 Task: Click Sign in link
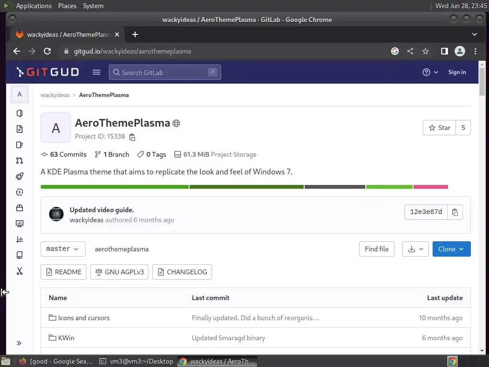(457, 72)
